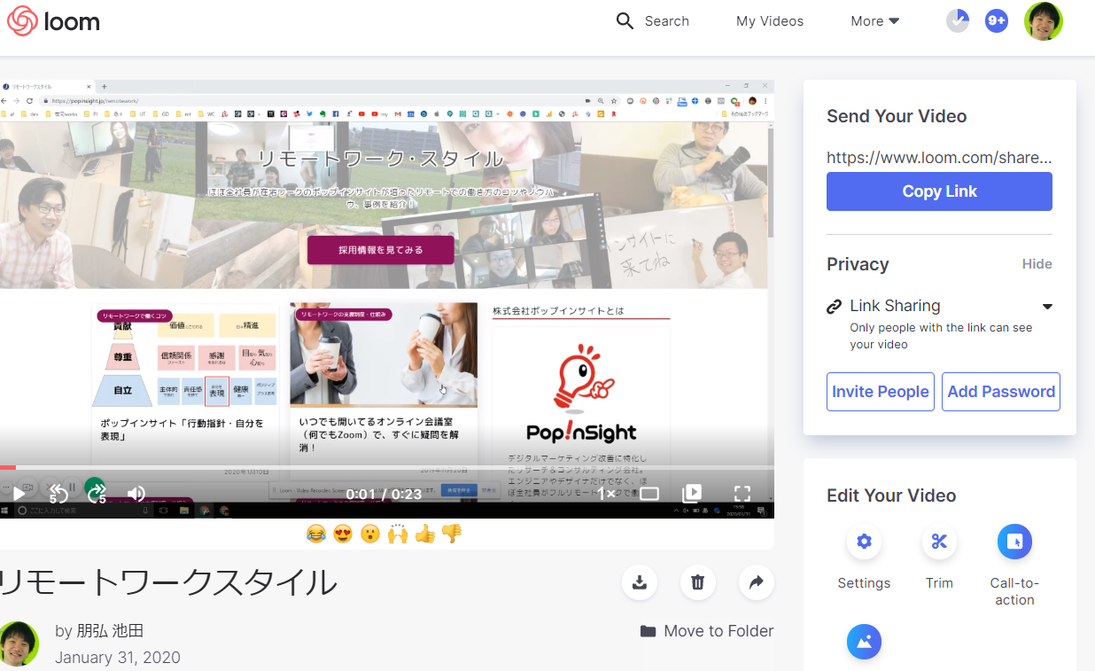Toggle theater mode view
Viewport: 1095px width, 671px height.
click(649, 494)
